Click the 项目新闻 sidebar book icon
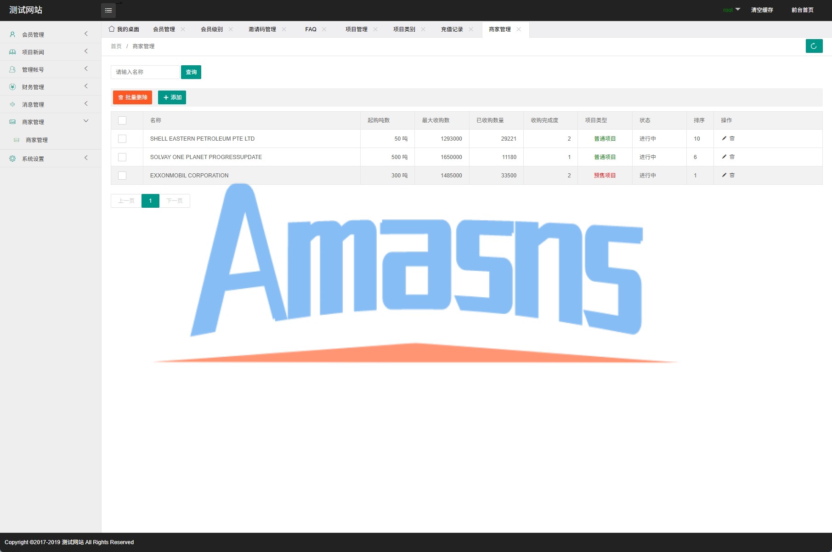The image size is (832, 552). (x=12, y=52)
